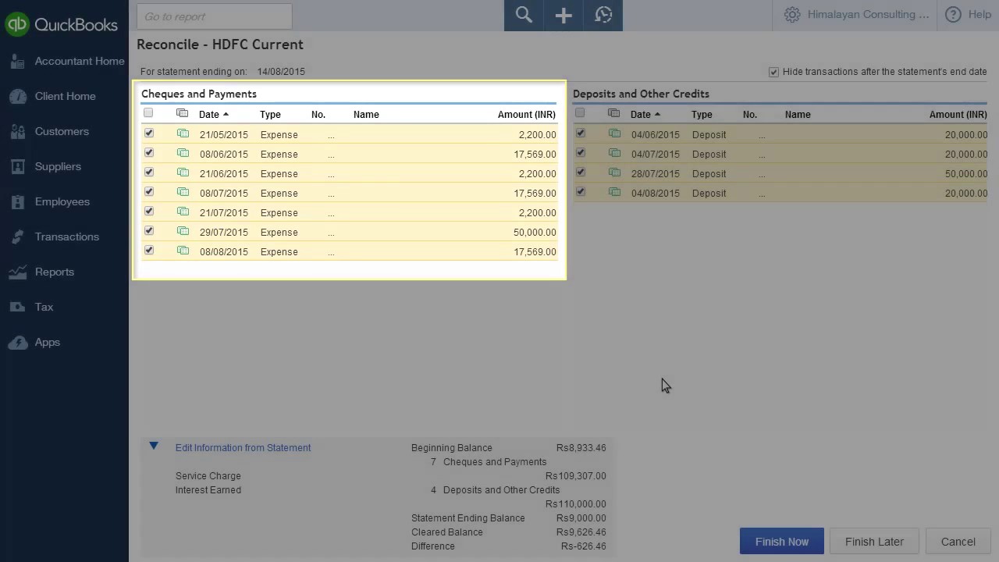Screen dimensions: 999x562
Task: Toggle Hide transactions after statement's end date
Action: pos(773,72)
